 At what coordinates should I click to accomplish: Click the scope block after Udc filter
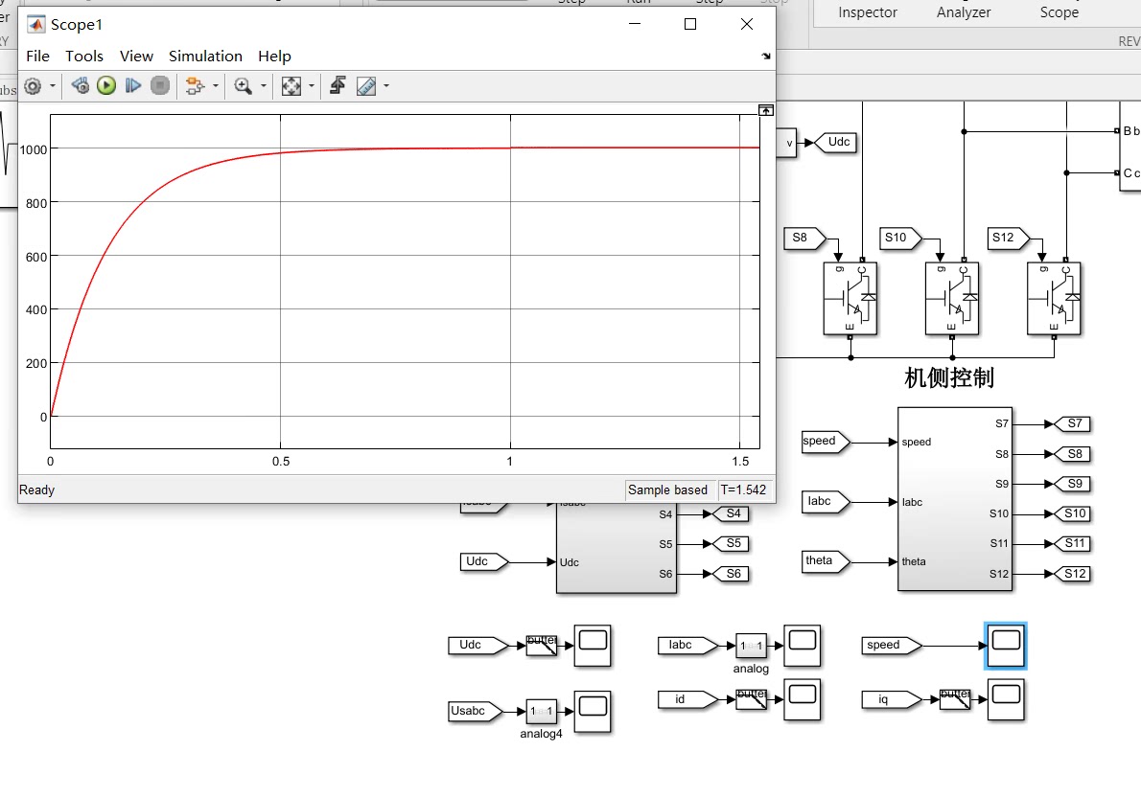pos(593,646)
